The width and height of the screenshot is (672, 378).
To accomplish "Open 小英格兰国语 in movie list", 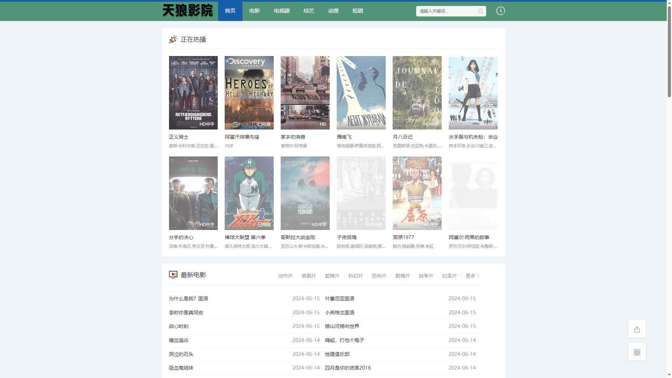I will click(340, 313).
